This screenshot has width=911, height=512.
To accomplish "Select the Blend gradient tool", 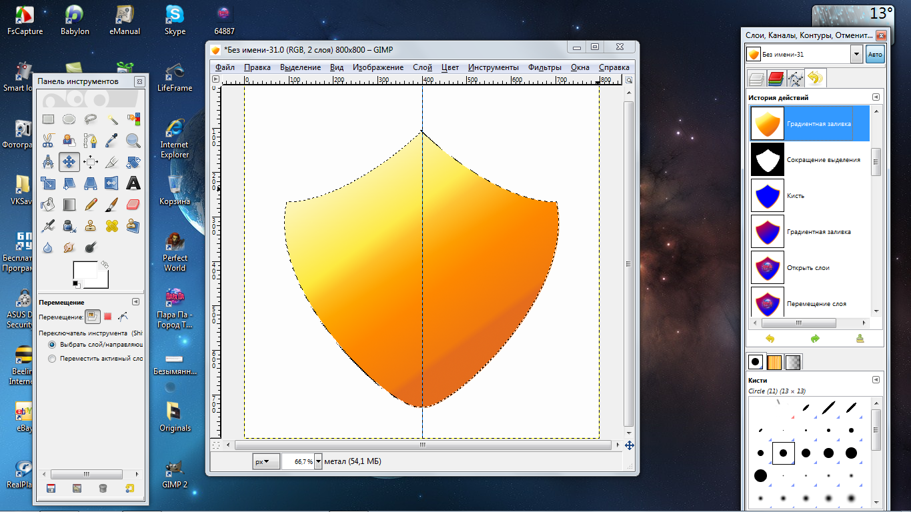I will pos(69,204).
